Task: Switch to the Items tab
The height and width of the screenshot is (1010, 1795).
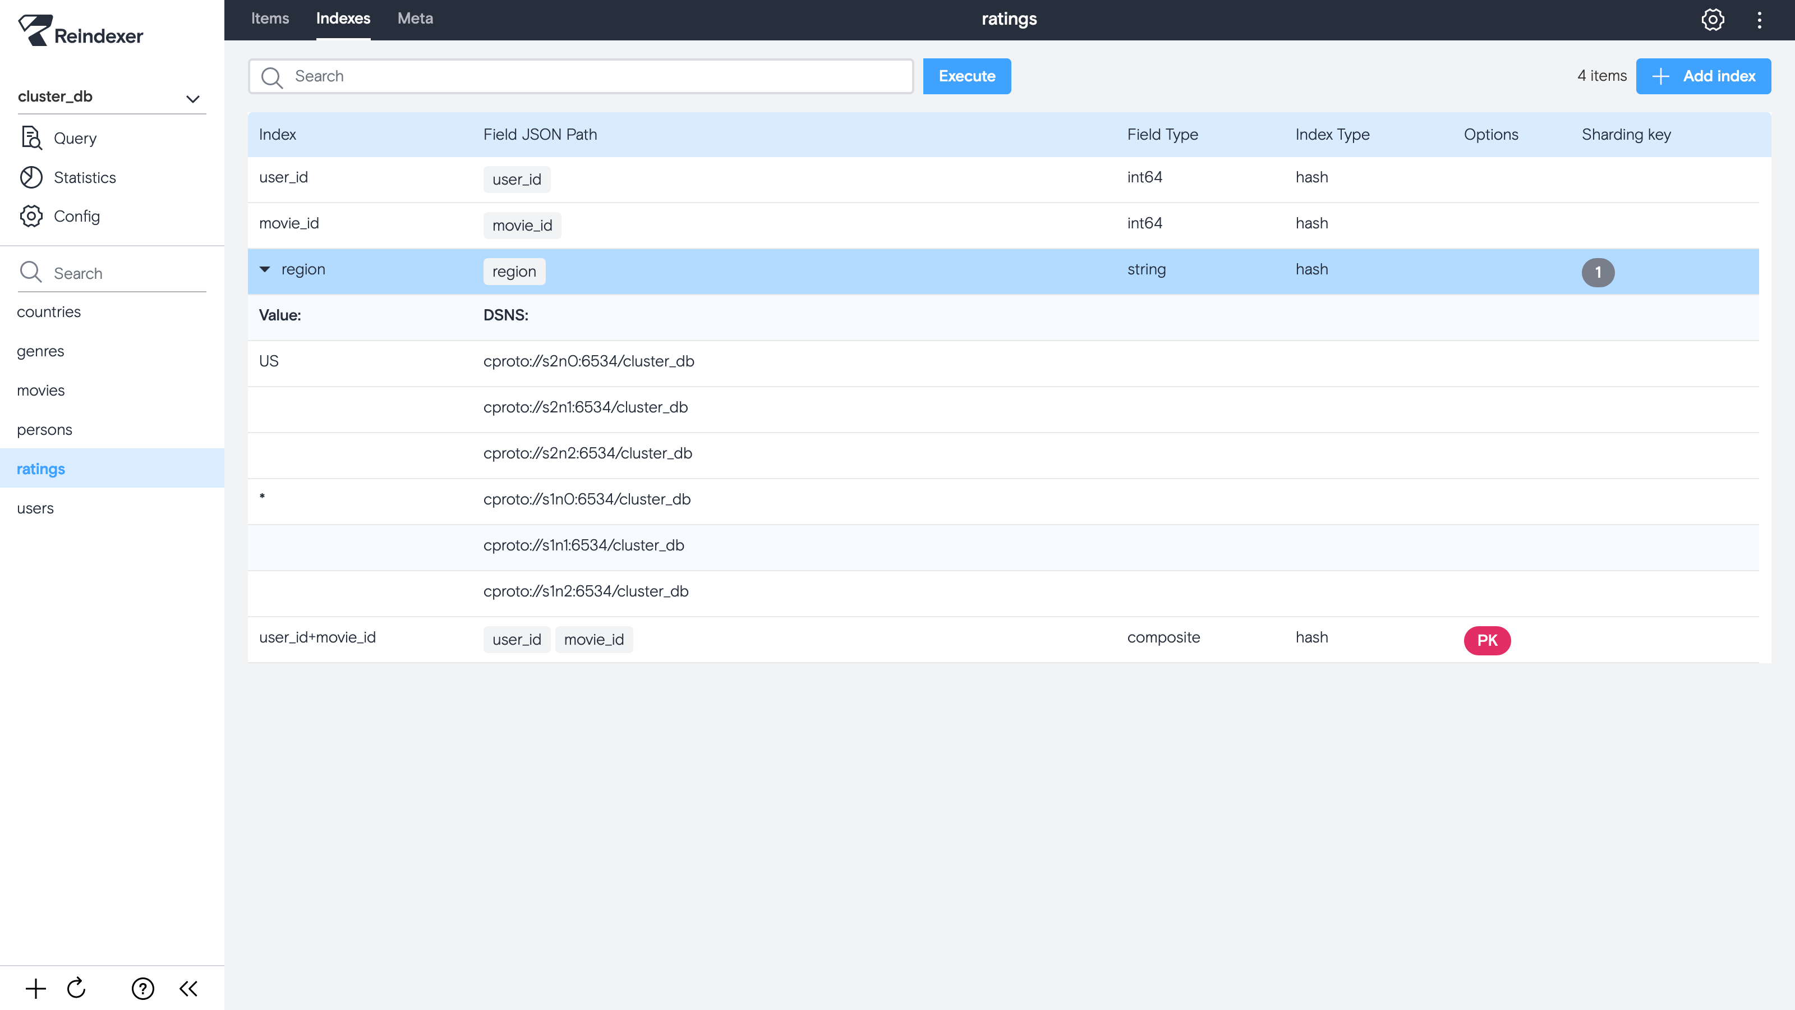Action: pyautogui.click(x=270, y=19)
